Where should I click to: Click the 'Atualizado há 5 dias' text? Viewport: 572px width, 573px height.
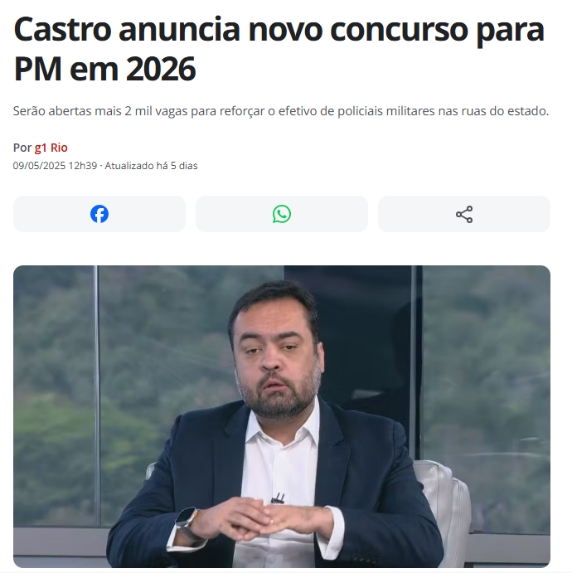[151, 166]
